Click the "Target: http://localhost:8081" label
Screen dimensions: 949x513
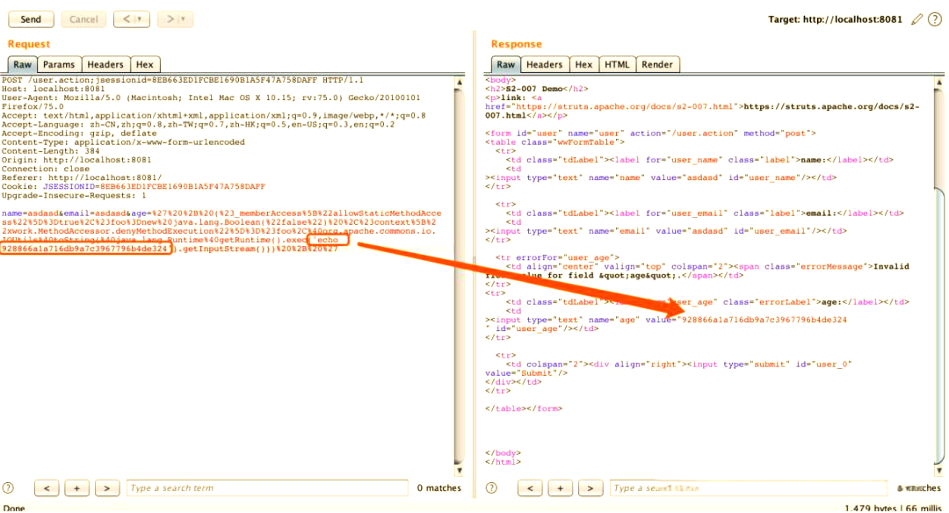836,19
